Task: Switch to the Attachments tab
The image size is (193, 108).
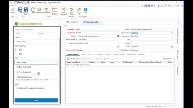Action: pyautogui.click(x=131, y=55)
